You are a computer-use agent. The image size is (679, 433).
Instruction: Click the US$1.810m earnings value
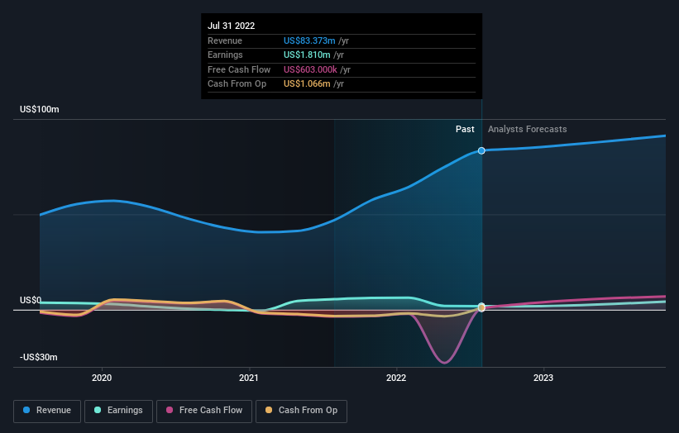[x=307, y=55]
